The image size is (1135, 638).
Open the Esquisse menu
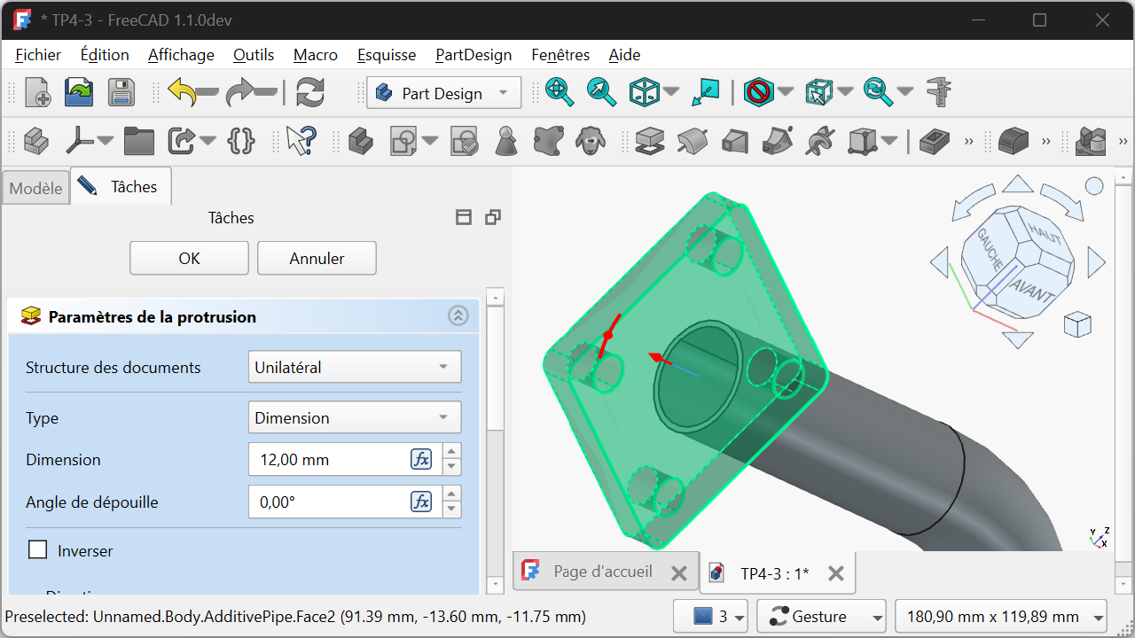point(386,55)
